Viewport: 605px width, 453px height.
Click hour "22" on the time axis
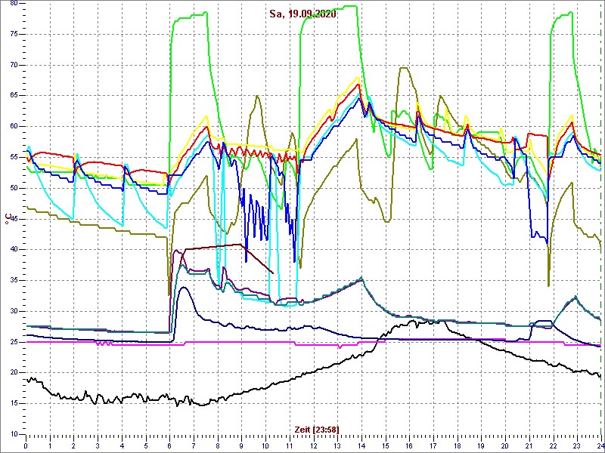point(554,445)
